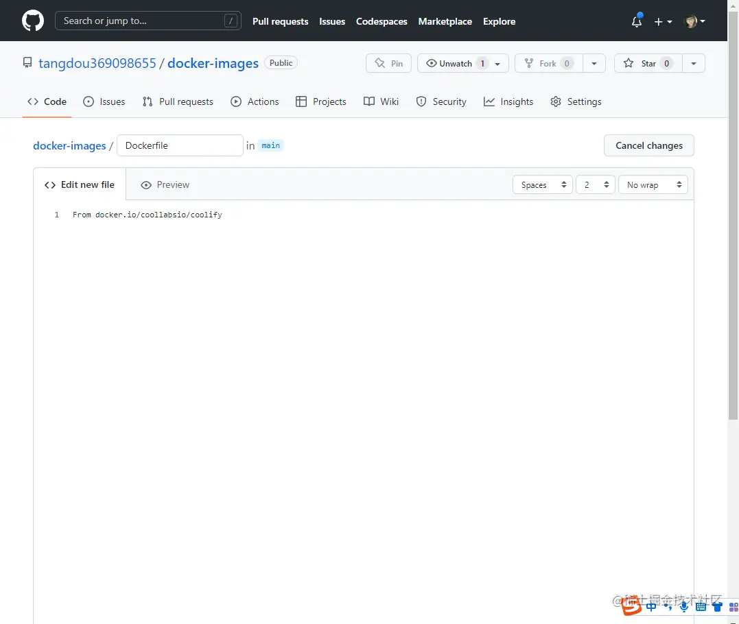The height and width of the screenshot is (624, 739).
Task: Click the microphone icon in input toolbar
Action: click(684, 607)
